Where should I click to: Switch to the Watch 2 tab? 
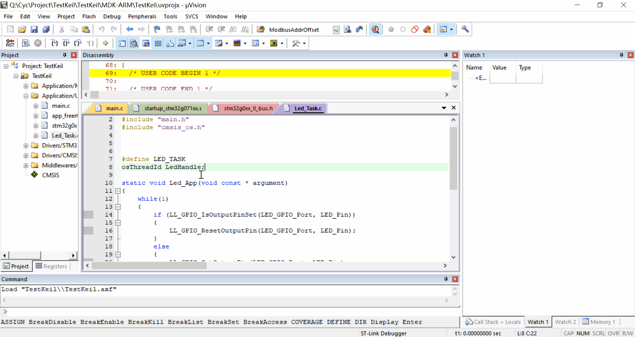point(565,322)
